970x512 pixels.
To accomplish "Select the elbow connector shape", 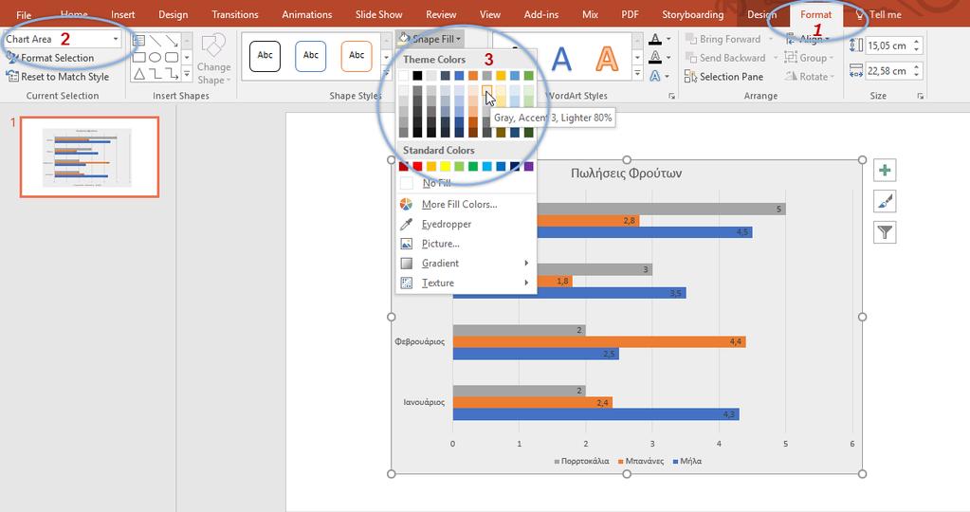I will coord(156,74).
